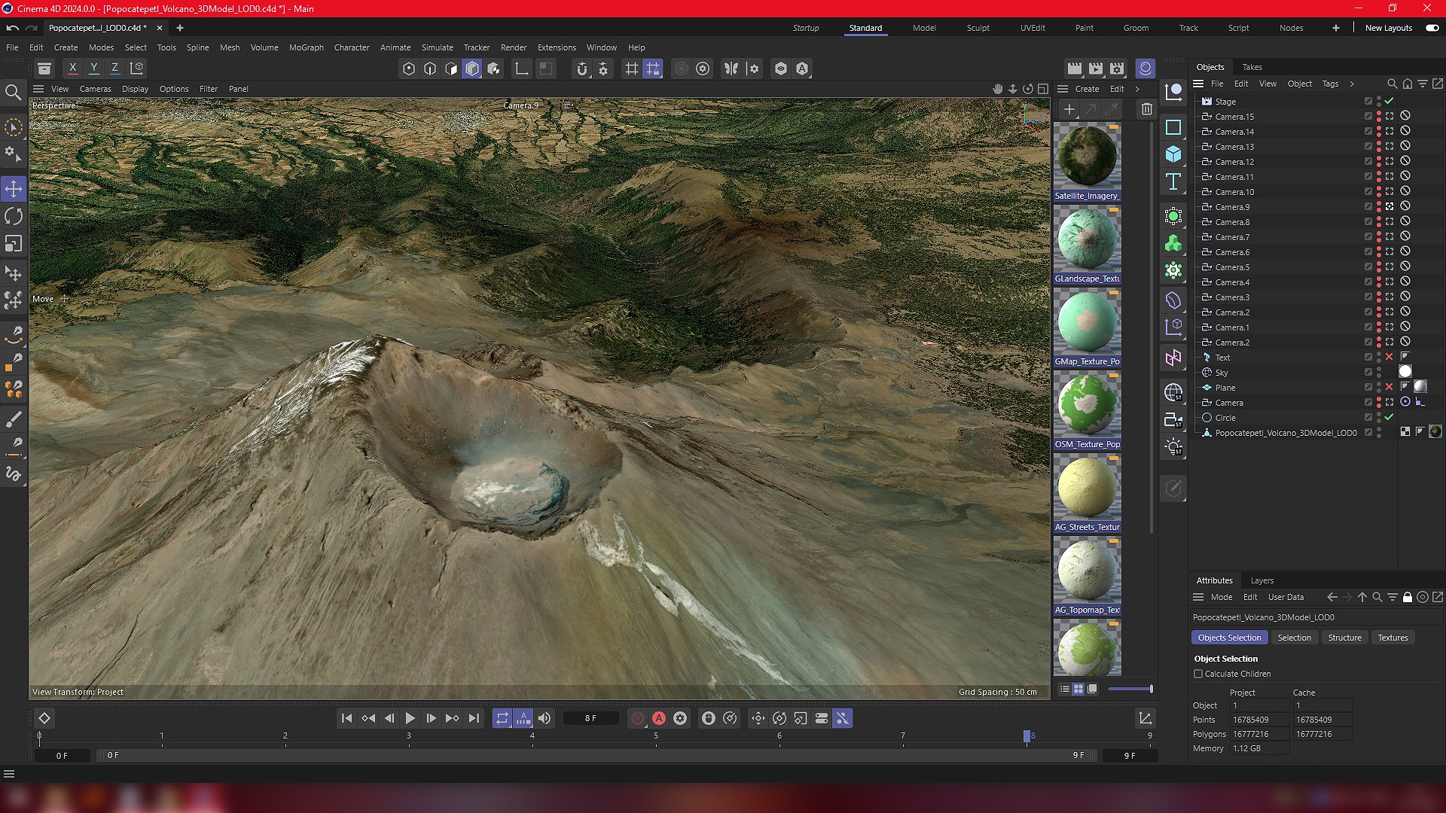
Task: Add a Camera object from palette
Action: [x=1173, y=420]
